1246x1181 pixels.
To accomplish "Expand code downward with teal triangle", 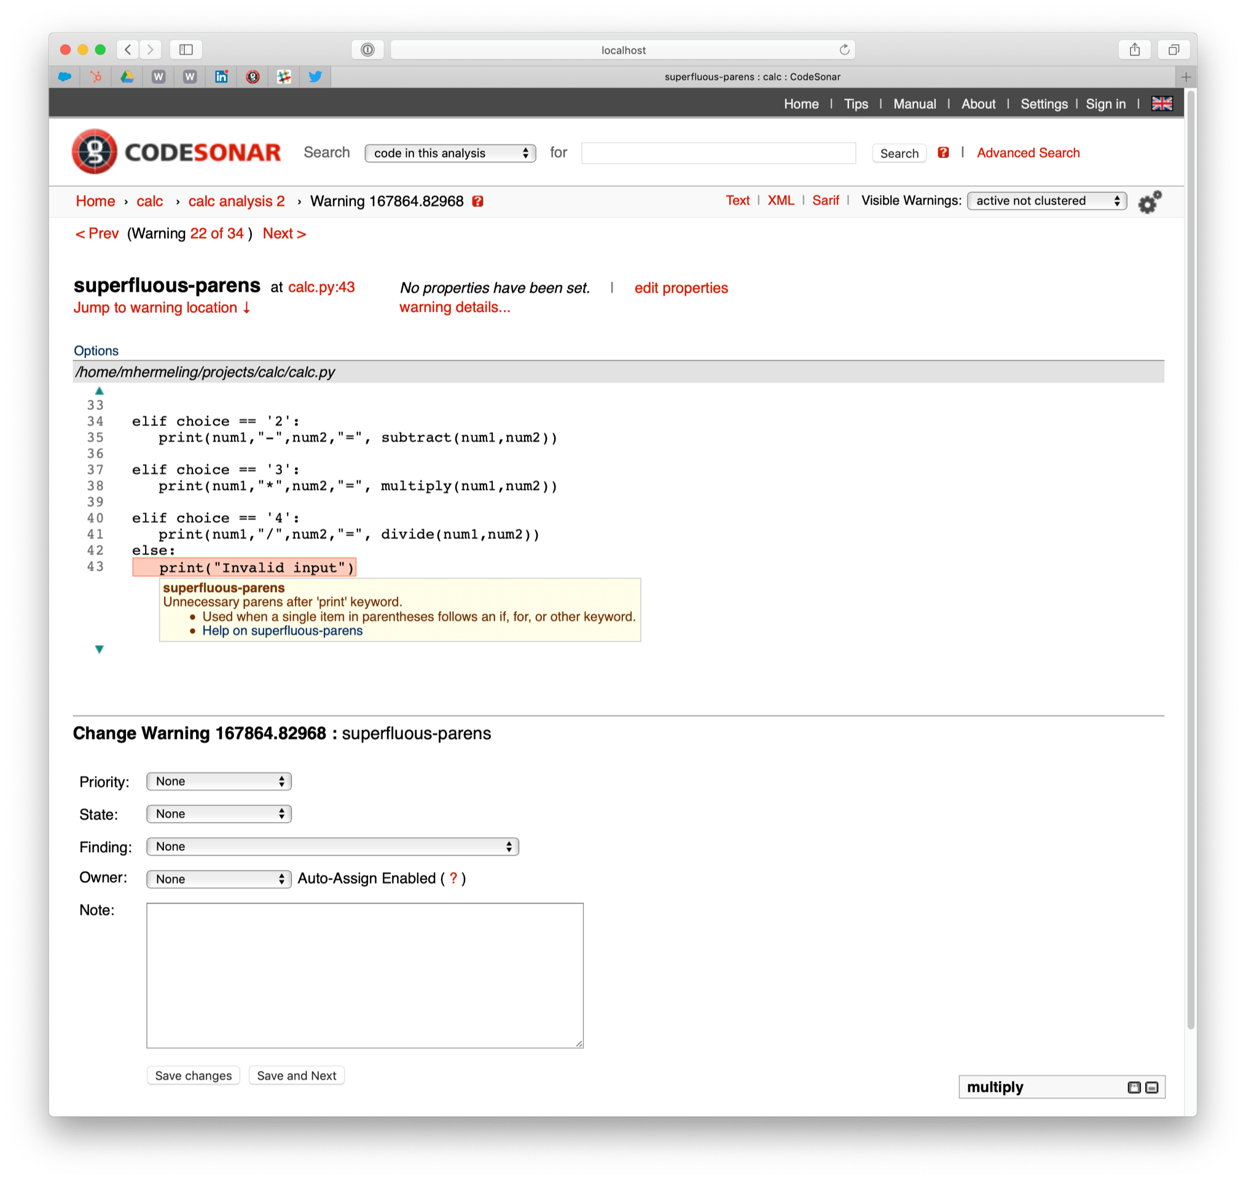I will pos(100,649).
